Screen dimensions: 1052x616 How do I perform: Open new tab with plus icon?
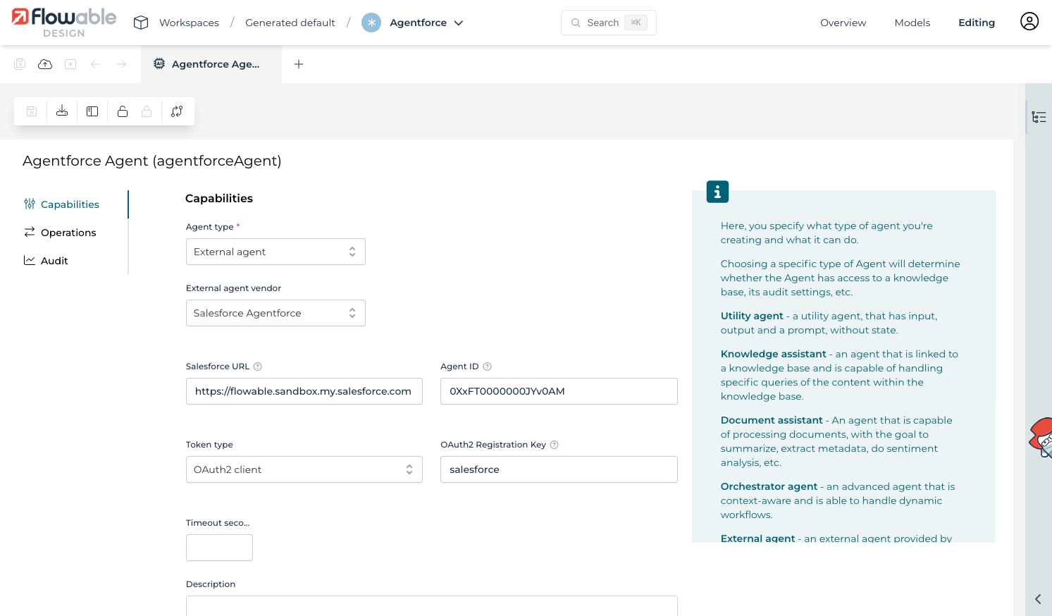click(x=299, y=64)
